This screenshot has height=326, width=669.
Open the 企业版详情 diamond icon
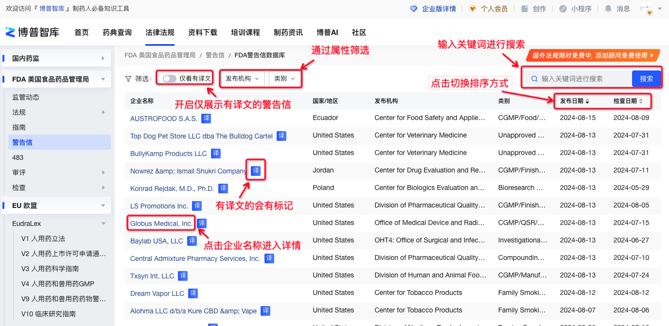tap(414, 9)
